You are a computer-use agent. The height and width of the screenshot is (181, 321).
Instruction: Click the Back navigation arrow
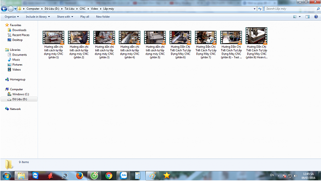point(4,9)
